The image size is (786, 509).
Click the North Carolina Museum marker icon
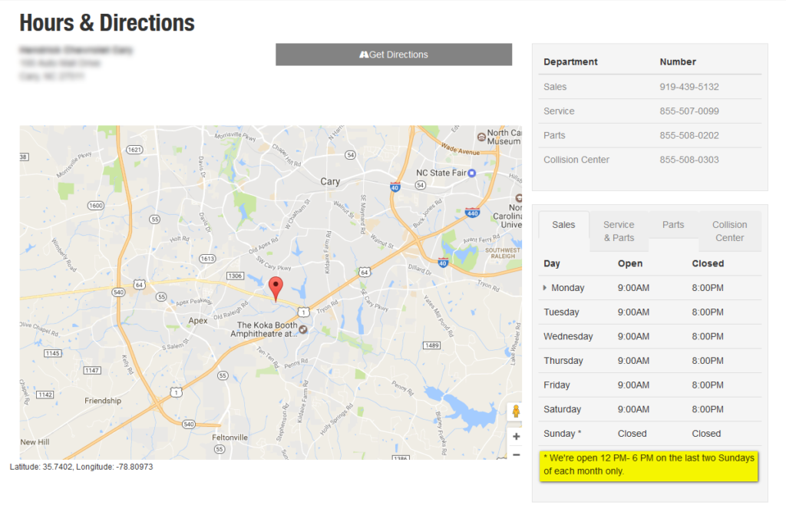tap(481, 136)
